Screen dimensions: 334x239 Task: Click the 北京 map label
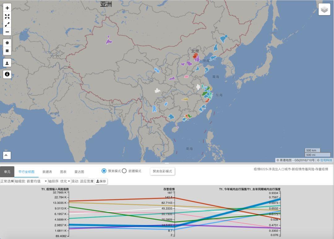pos(195,51)
